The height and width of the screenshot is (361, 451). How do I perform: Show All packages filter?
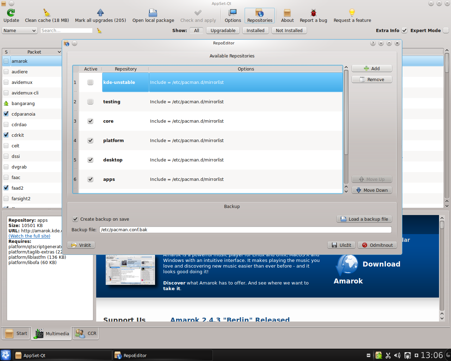click(x=197, y=31)
